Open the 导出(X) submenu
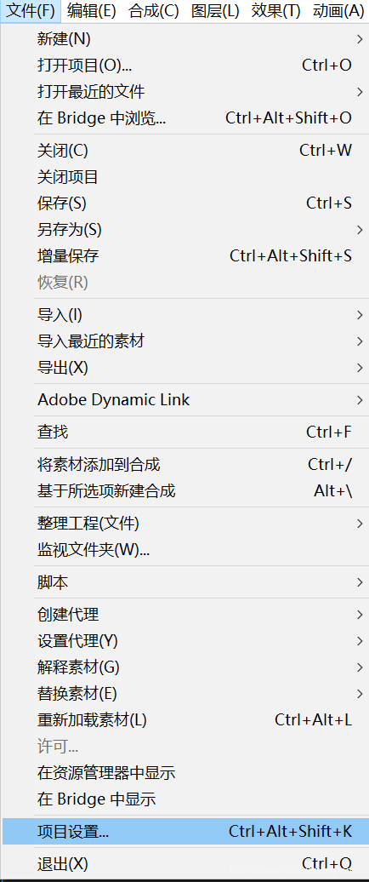The width and height of the screenshot is (369, 882). click(x=184, y=368)
